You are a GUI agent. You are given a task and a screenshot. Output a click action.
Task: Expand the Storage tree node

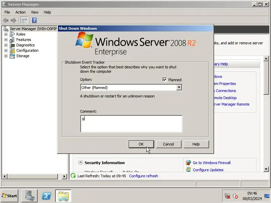click(x=6, y=56)
